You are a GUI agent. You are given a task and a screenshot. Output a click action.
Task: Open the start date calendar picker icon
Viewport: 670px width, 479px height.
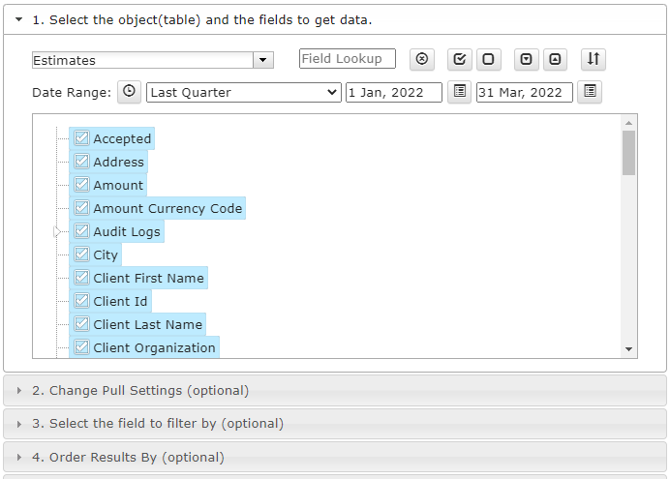coord(459,91)
